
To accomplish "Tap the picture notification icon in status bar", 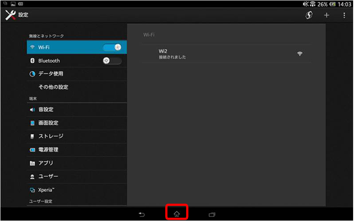I will pos(13,4).
